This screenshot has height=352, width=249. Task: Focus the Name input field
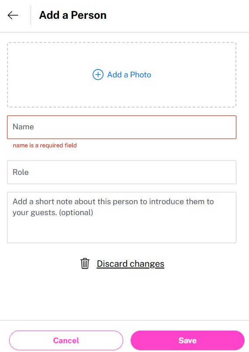pos(121,127)
